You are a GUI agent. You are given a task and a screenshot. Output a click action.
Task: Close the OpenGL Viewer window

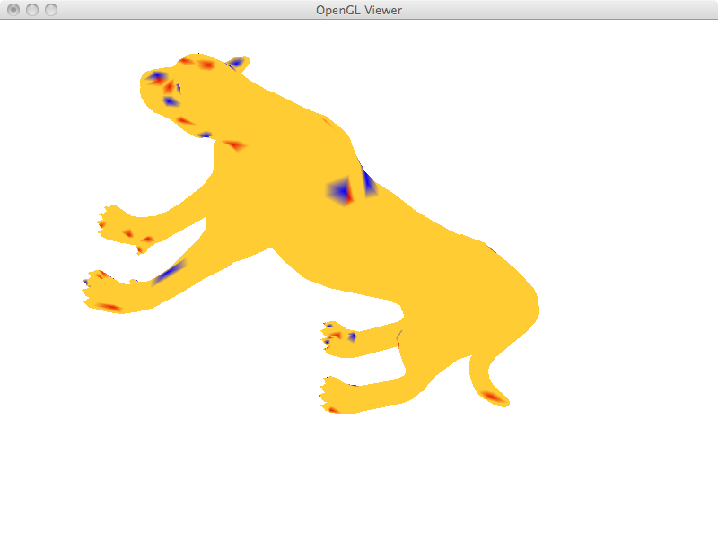point(13,10)
